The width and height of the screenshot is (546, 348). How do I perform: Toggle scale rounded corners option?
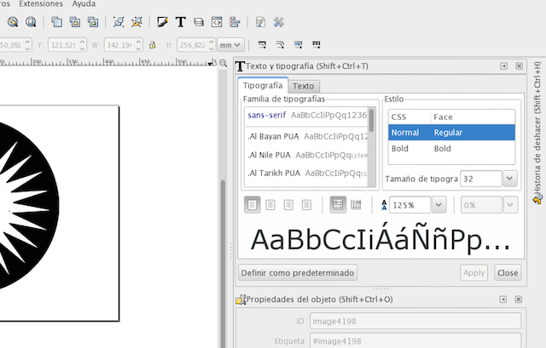point(280,44)
